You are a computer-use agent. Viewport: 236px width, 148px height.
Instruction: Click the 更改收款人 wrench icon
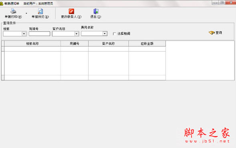[71, 11]
